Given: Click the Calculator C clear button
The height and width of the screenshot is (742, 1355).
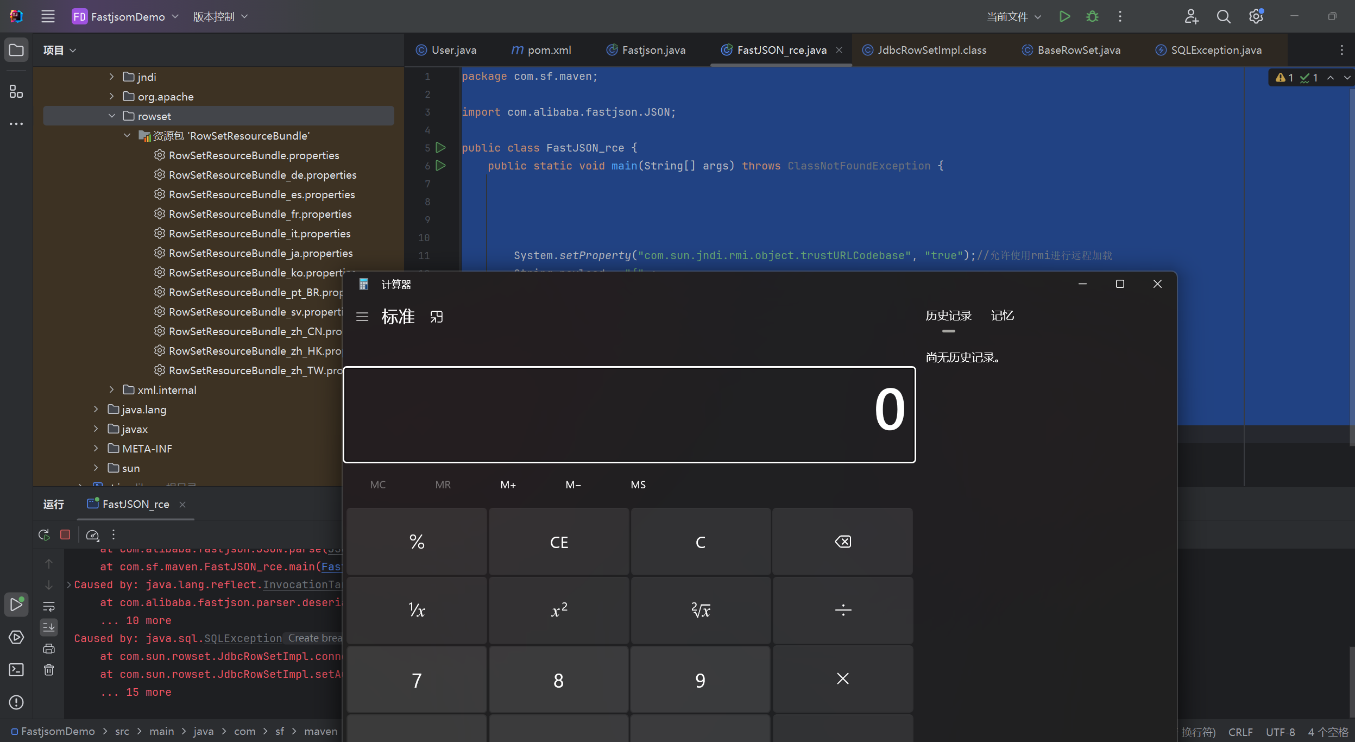Looking at the screenshot, I should 701,542.
